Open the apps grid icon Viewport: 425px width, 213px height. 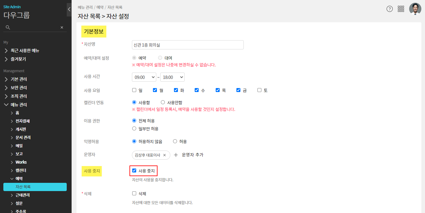tap(401, 9)
